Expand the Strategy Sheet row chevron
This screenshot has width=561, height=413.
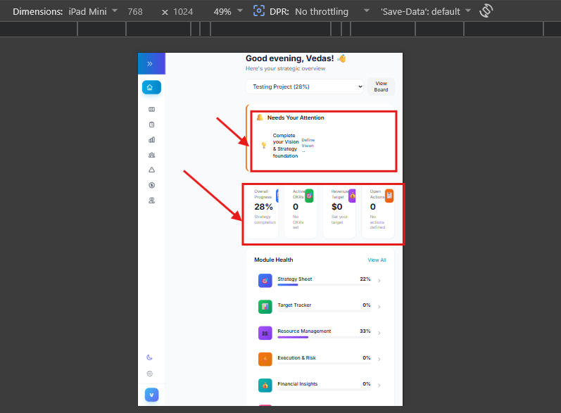pyautogui.click(x=379, y=281)
